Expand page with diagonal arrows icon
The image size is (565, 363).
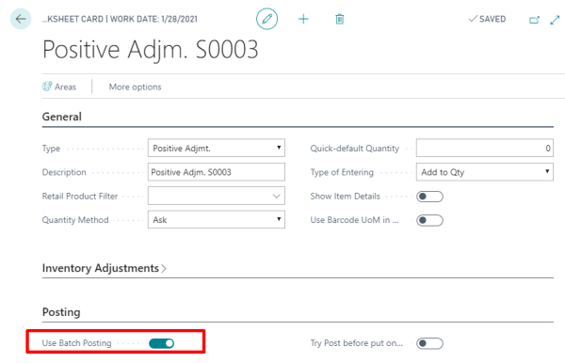(x=555, y=20)
